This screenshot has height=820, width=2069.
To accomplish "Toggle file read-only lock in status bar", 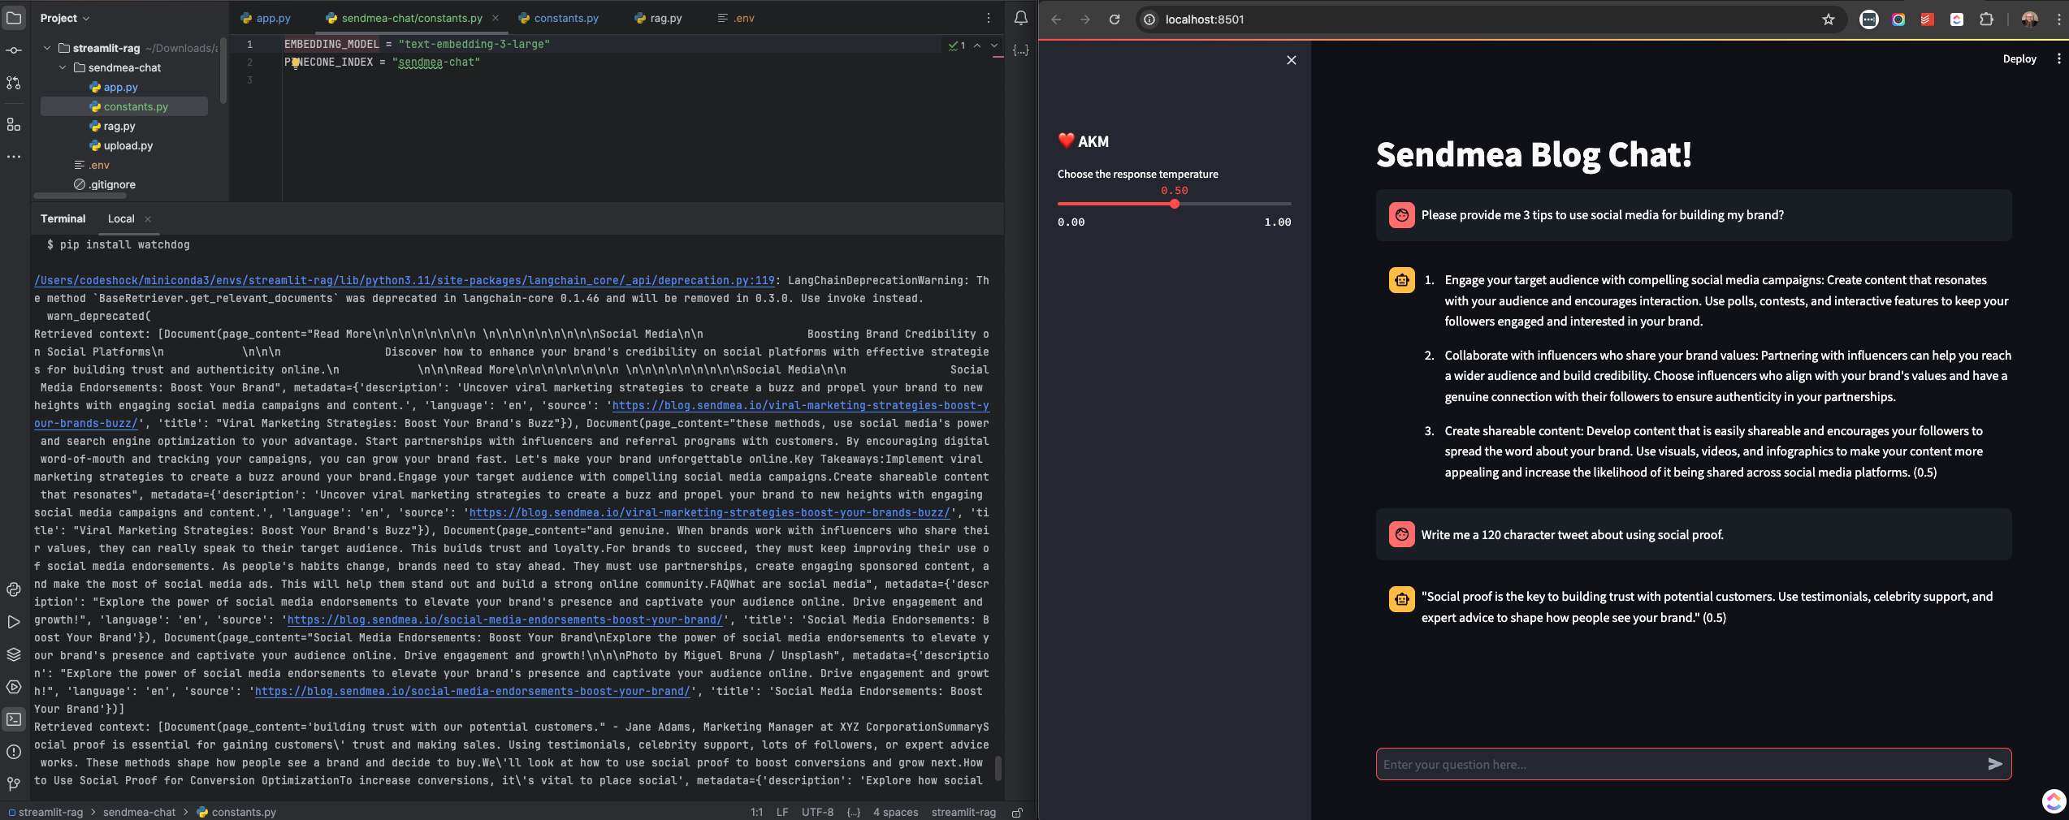I will coord(1017,812).
